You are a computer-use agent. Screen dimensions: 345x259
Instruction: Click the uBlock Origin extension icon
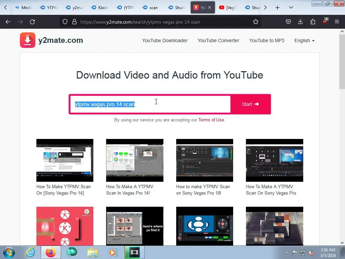(x=325, y=21)
